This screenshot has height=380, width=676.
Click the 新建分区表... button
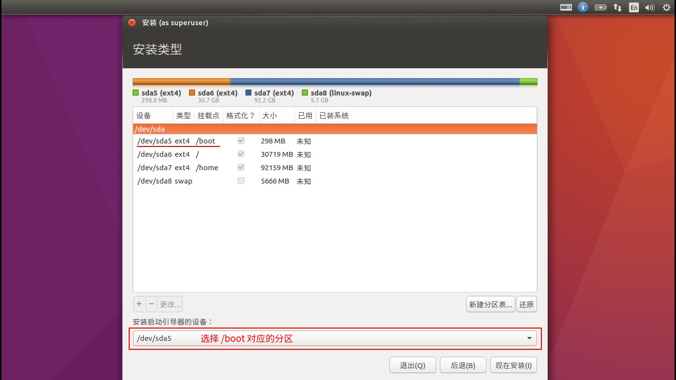[489, 304]
